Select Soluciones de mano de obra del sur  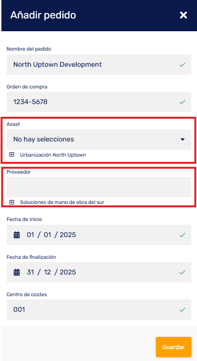coord(62,202)
